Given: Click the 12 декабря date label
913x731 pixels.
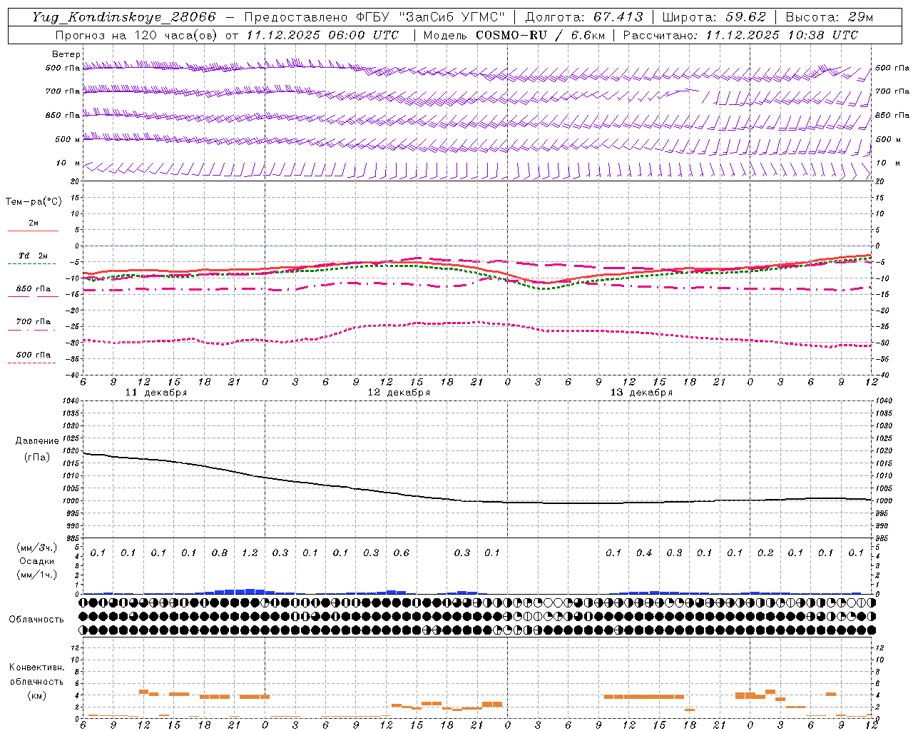Looking at the screenshot, I should (x=399, y=393).
